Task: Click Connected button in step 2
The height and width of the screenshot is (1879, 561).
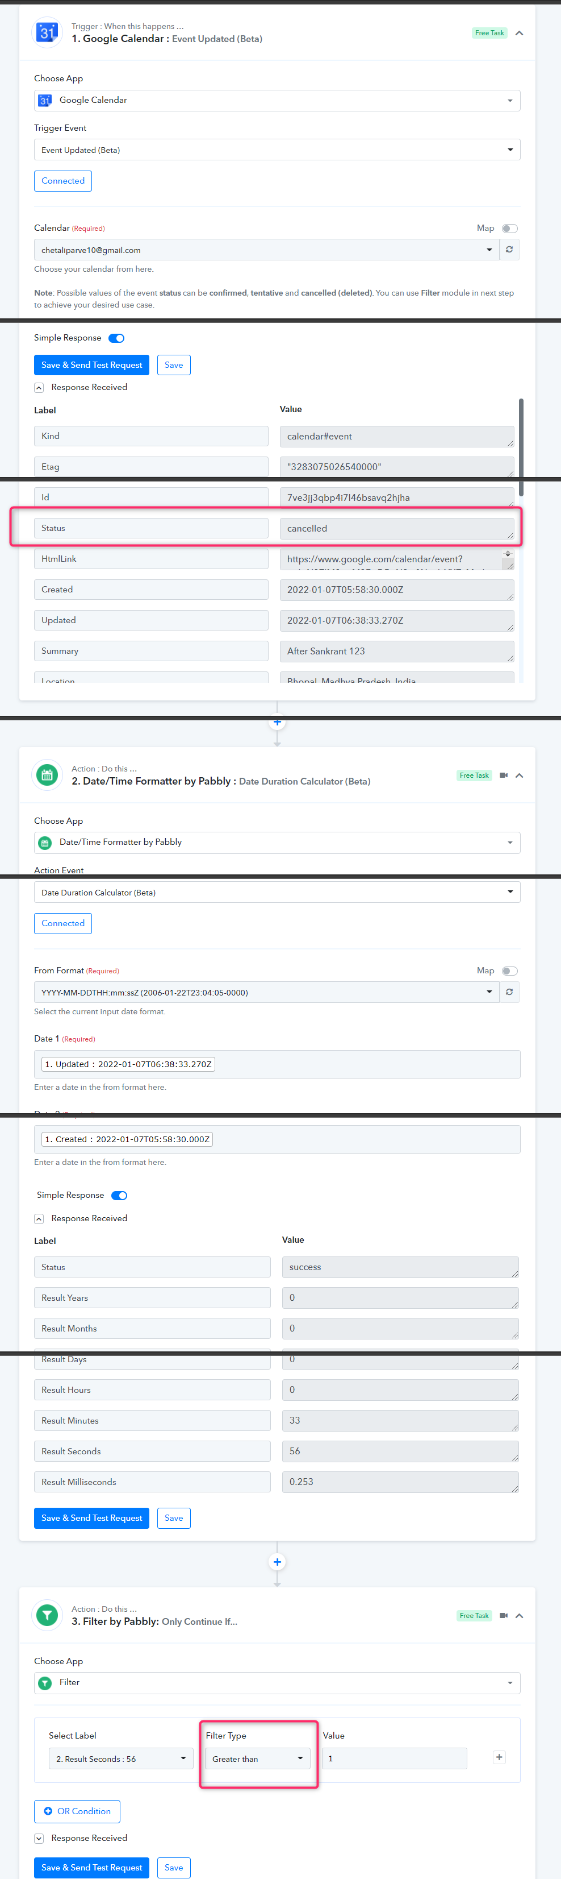Action: tap(62, 923)
